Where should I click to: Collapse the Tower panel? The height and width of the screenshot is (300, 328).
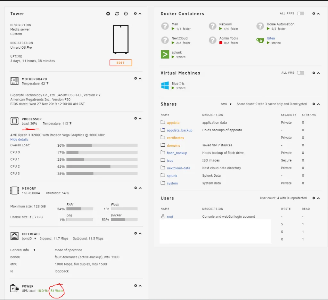[x=140, y=14]
